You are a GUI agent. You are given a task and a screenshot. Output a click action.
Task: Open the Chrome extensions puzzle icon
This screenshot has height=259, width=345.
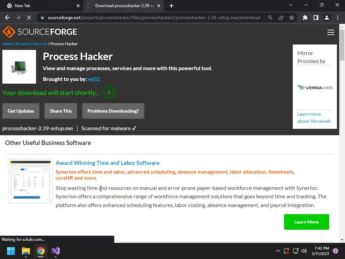point(305,18)
